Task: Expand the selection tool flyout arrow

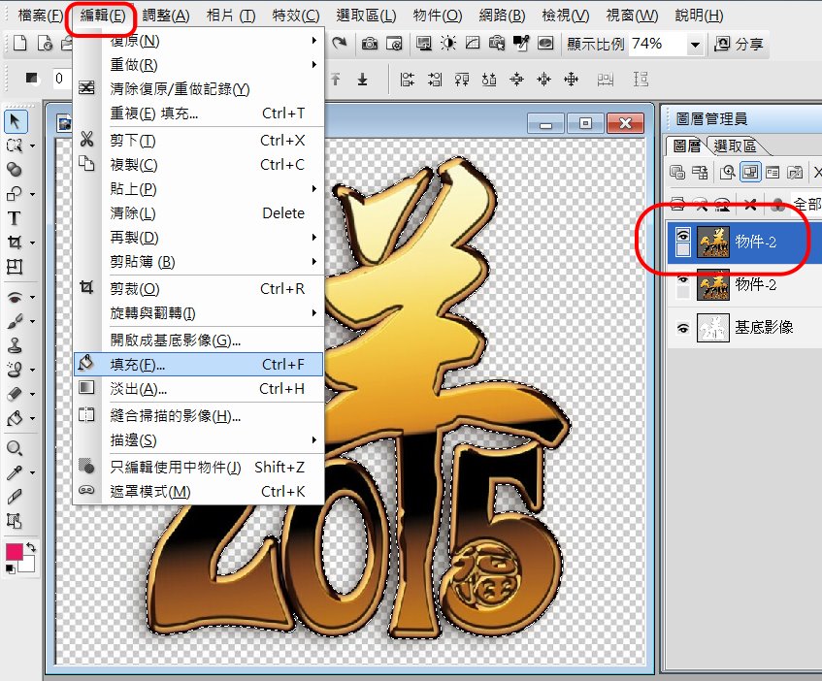Action: click(x=32, y=146)
